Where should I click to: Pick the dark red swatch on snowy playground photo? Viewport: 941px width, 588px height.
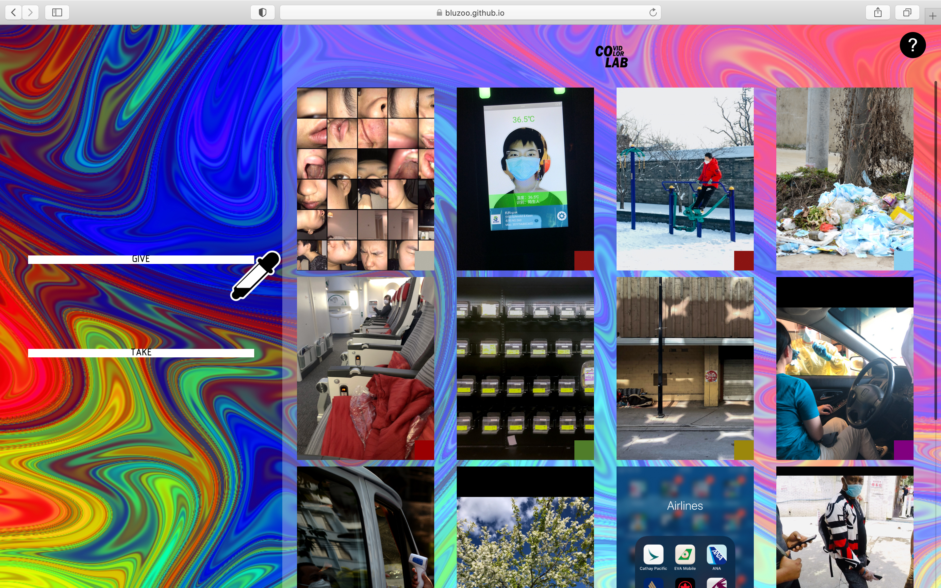tap(744, 261)
